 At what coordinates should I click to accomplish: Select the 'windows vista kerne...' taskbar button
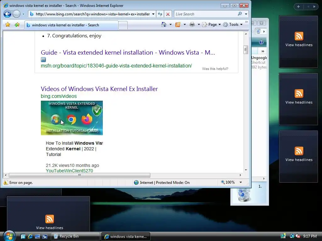point(126,236)
